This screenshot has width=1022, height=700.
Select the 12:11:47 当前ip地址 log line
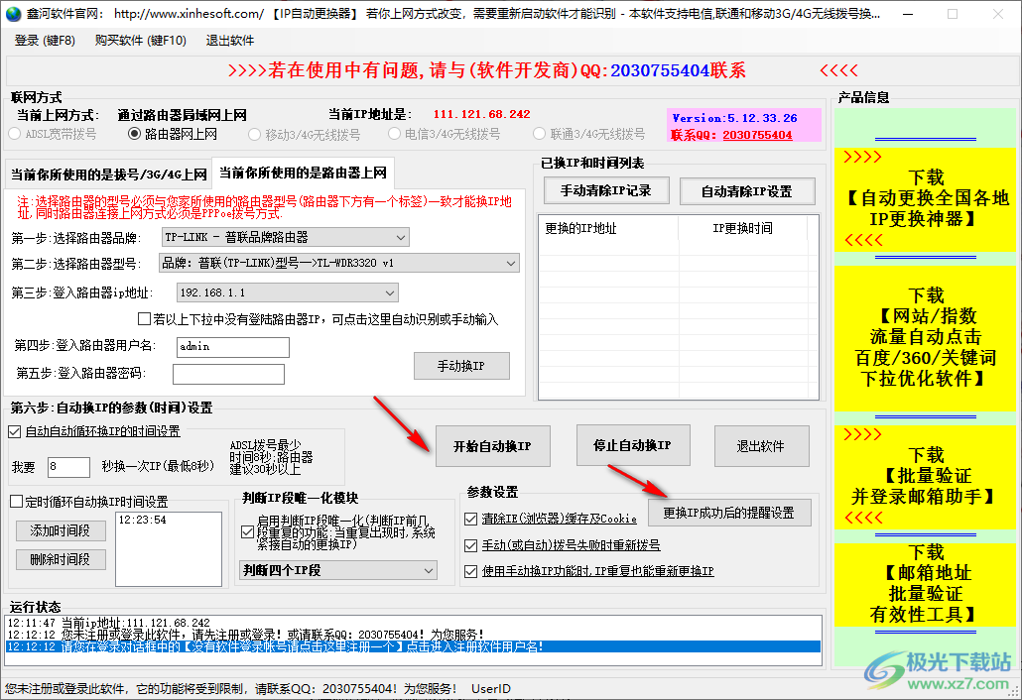413,624
